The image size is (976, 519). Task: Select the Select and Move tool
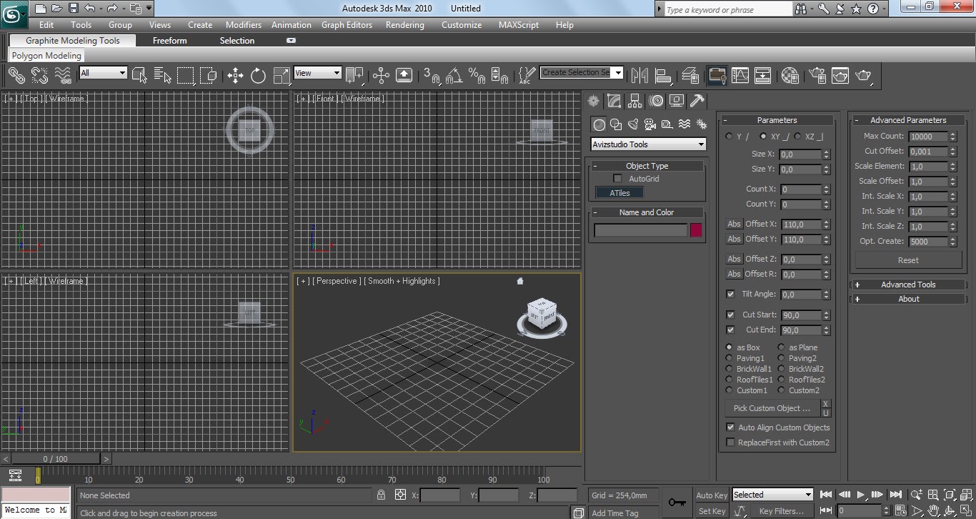(x=234, y=75)
